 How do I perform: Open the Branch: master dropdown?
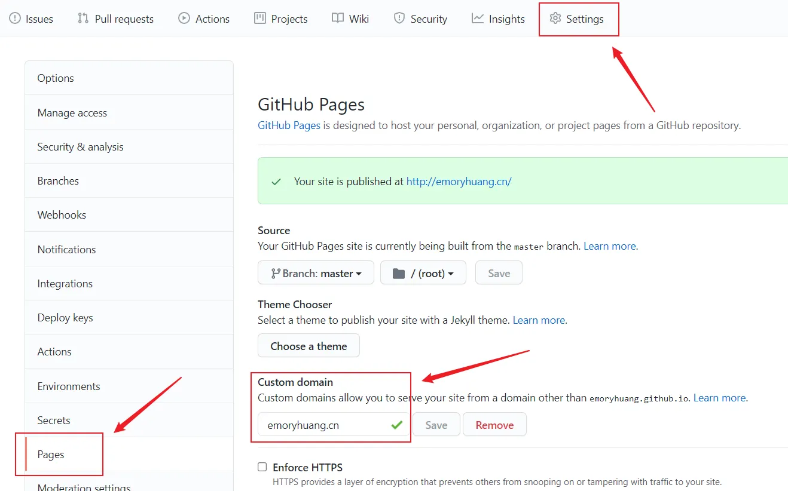(x=316, y=273)
